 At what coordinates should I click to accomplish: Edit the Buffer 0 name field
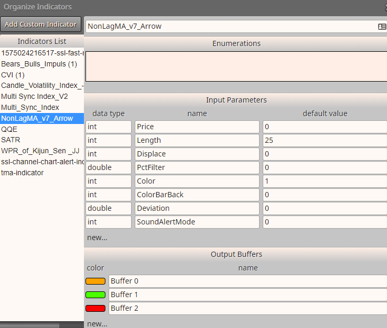pyautogui.click(x=248, y=281)
